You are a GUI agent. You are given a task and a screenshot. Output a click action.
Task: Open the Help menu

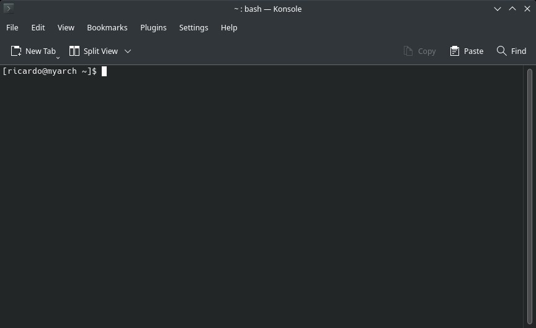click(x=229, y=28)
